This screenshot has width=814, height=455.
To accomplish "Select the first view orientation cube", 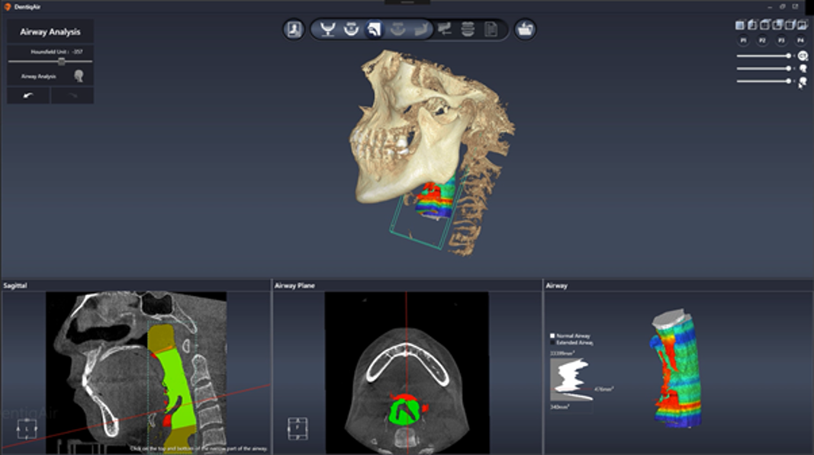I will [x=740, y=25].
